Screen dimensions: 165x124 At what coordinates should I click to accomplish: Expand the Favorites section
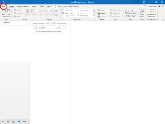2,22
